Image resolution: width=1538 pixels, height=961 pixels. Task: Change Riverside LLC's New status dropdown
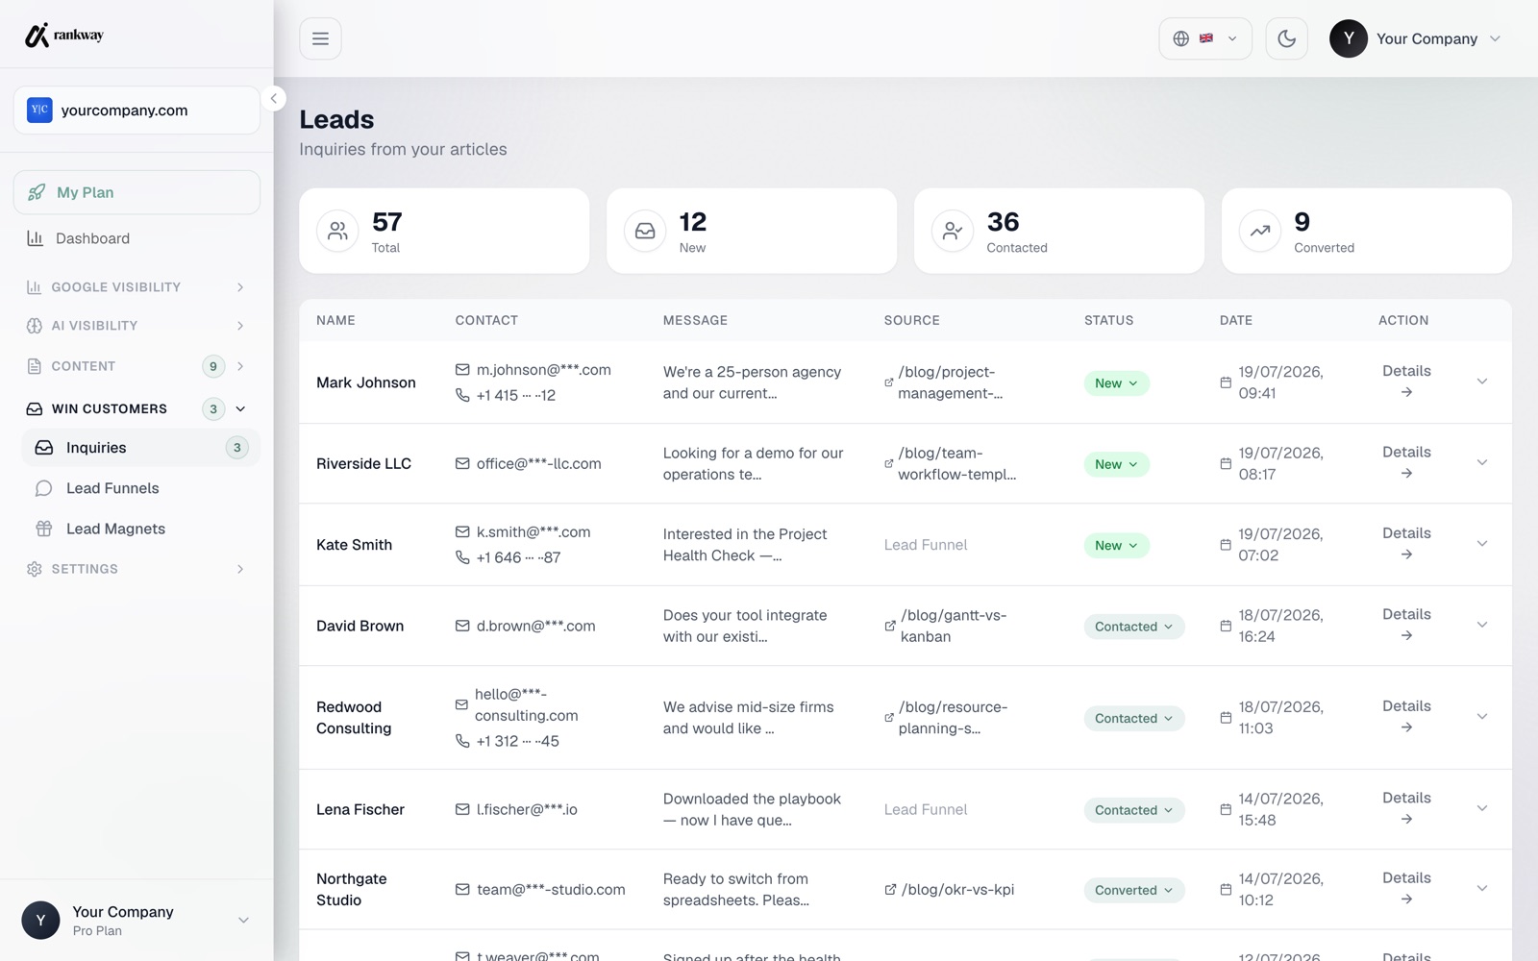[x=1116, y=464]
